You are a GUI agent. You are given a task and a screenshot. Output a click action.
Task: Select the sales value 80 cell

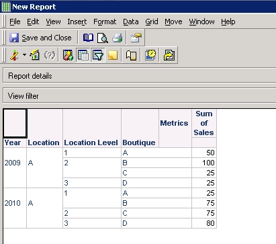click(204, 223)
